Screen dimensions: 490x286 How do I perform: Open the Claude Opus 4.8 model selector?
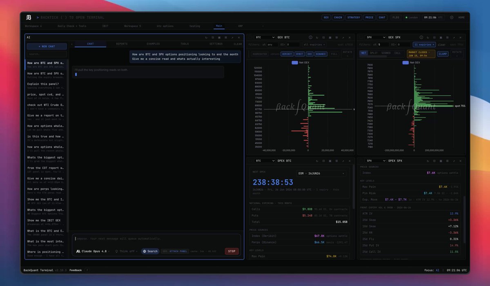pos(94,251)
